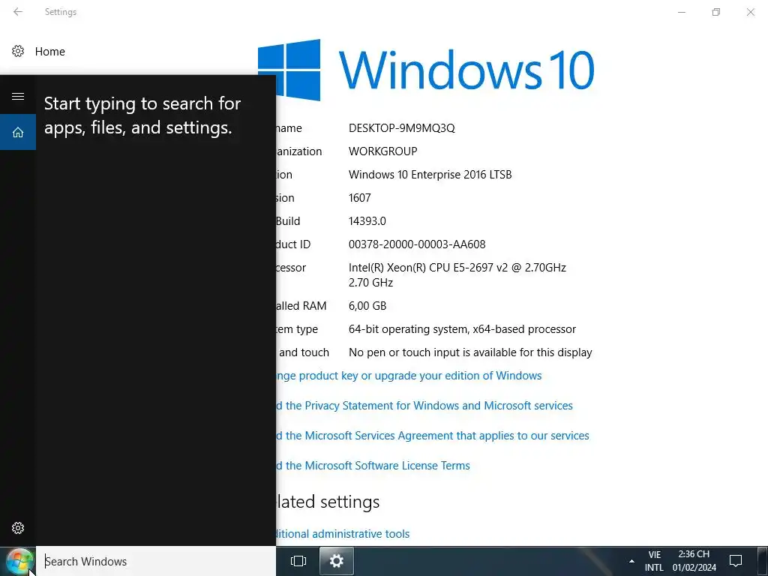Image resolution: width=768 pixels, height=576 pixels.
Task: Expand the search panel hamburger menu
Action: coord(18,97)
